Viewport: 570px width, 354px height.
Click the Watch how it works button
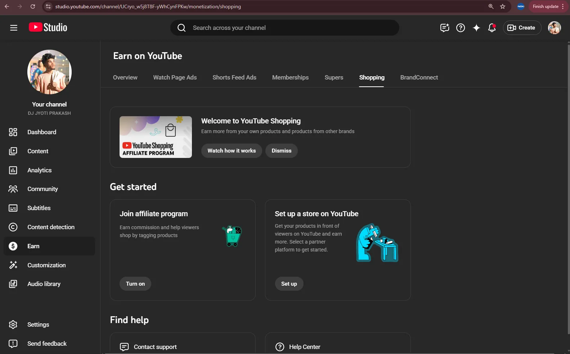point(232,151)
